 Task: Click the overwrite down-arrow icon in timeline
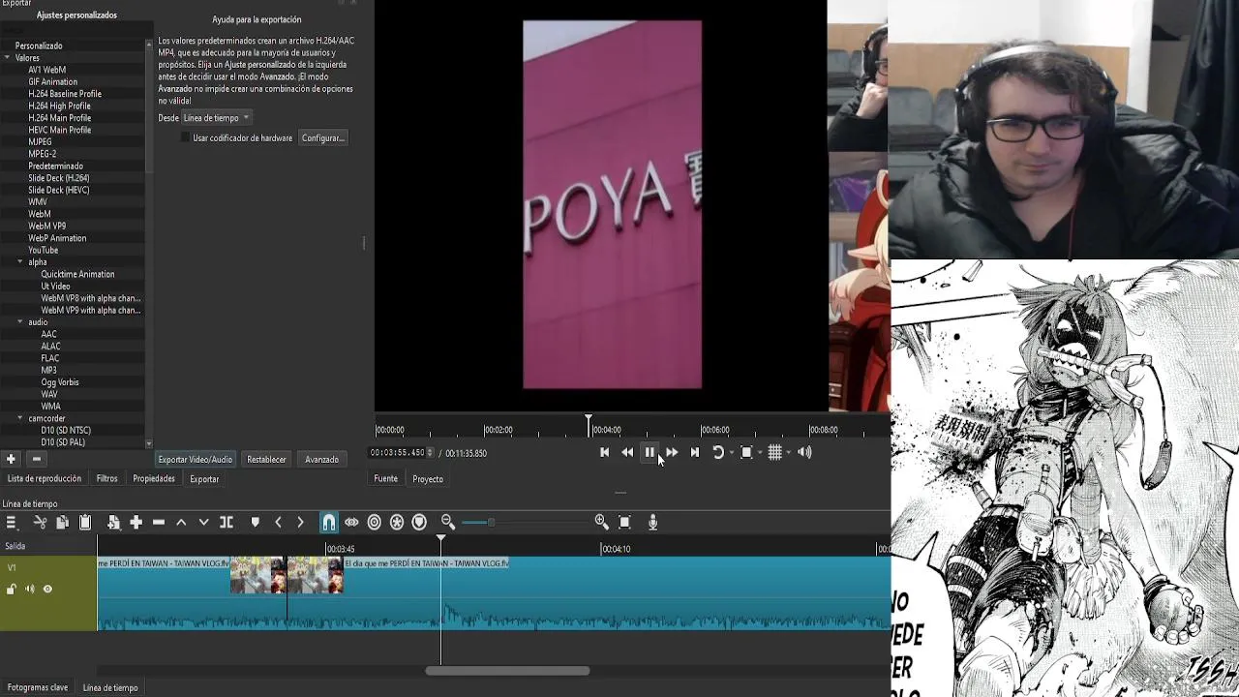coord(203,523)
